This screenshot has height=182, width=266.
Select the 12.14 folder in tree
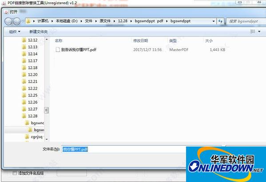coord(32,54)
